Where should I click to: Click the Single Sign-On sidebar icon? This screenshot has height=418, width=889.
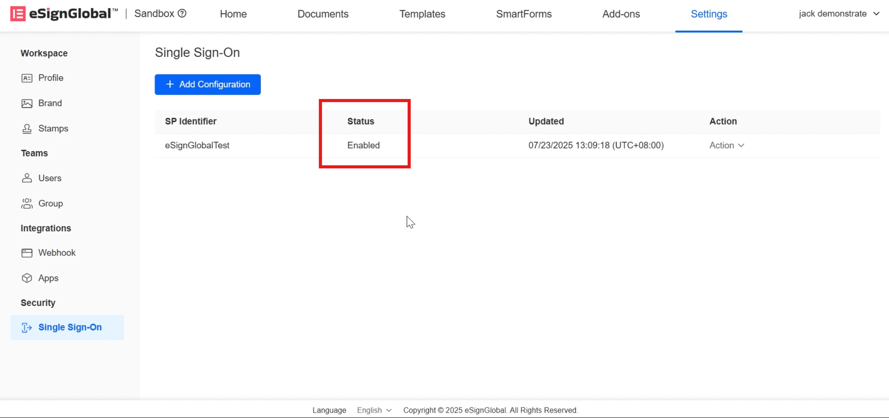(27, 327)
